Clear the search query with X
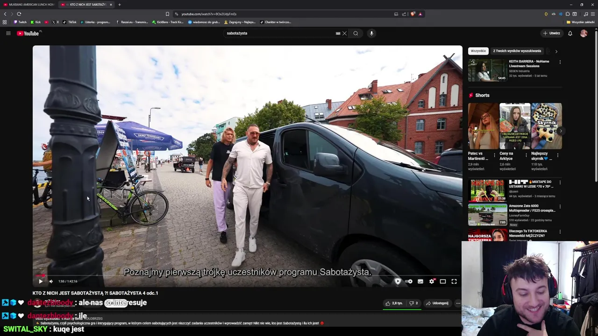 [x=345, y=33]
